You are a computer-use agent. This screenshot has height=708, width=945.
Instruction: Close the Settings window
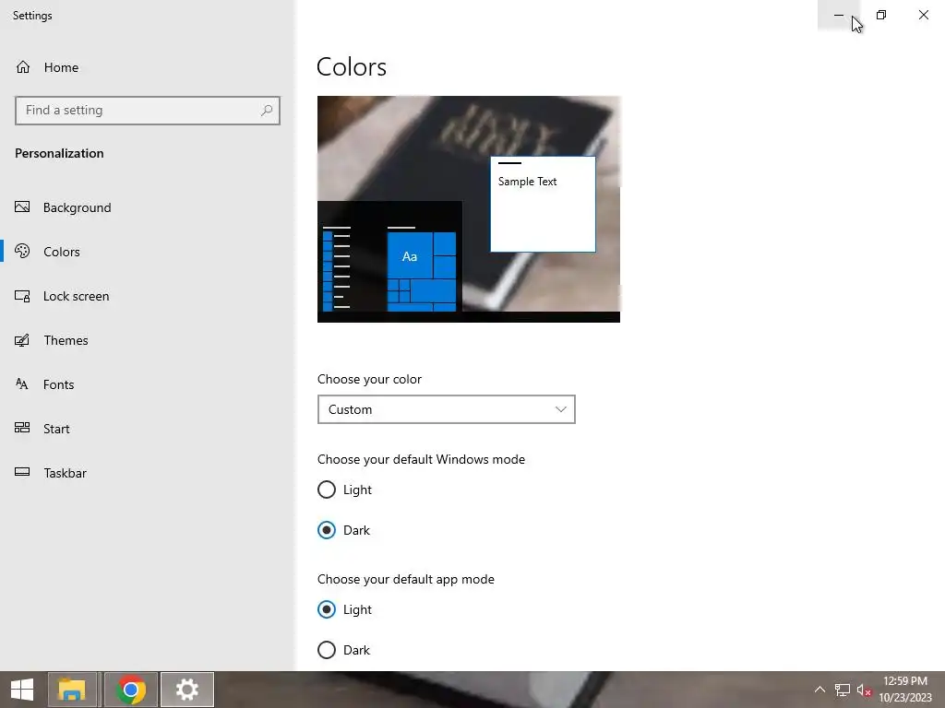click(x=923, y=15)
